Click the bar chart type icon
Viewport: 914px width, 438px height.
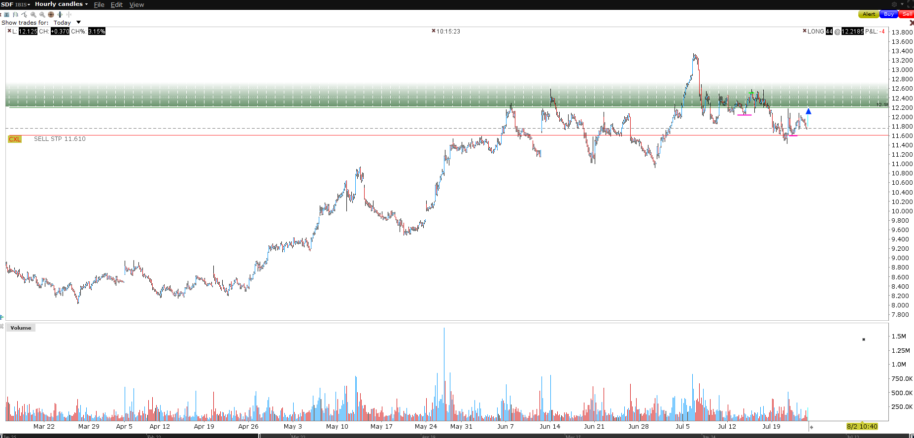15,14
